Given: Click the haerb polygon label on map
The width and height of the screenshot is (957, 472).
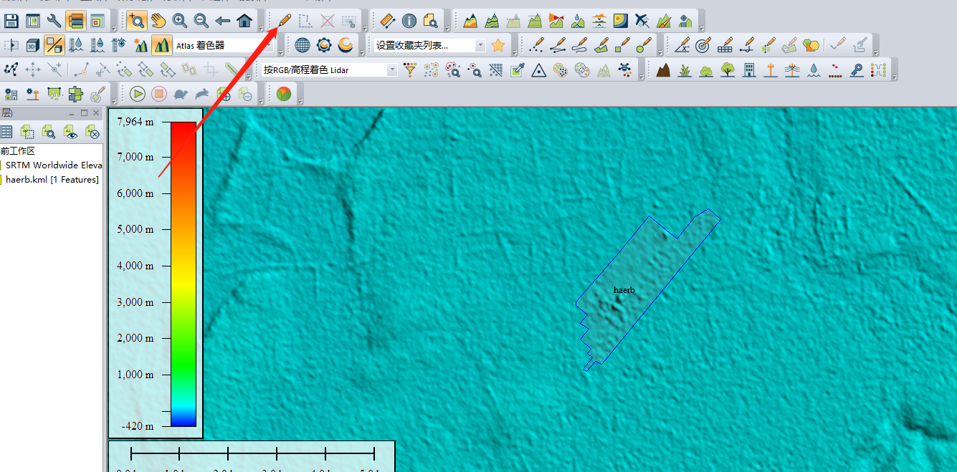Looking at the screenshot, I should pos(624,290).
